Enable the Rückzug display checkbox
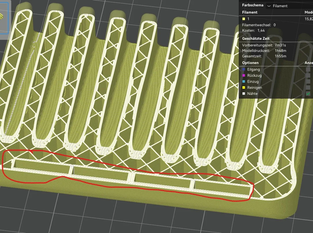The image size is (313, 233). 308,75
